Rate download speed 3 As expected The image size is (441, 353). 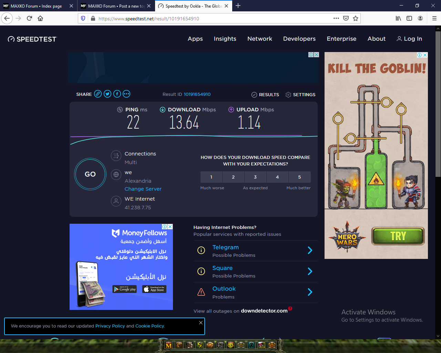click(x=255, y=177)
